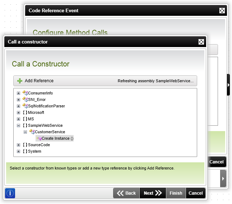Open the blue info help icon
Screen dimensions: 232x204
10,193
